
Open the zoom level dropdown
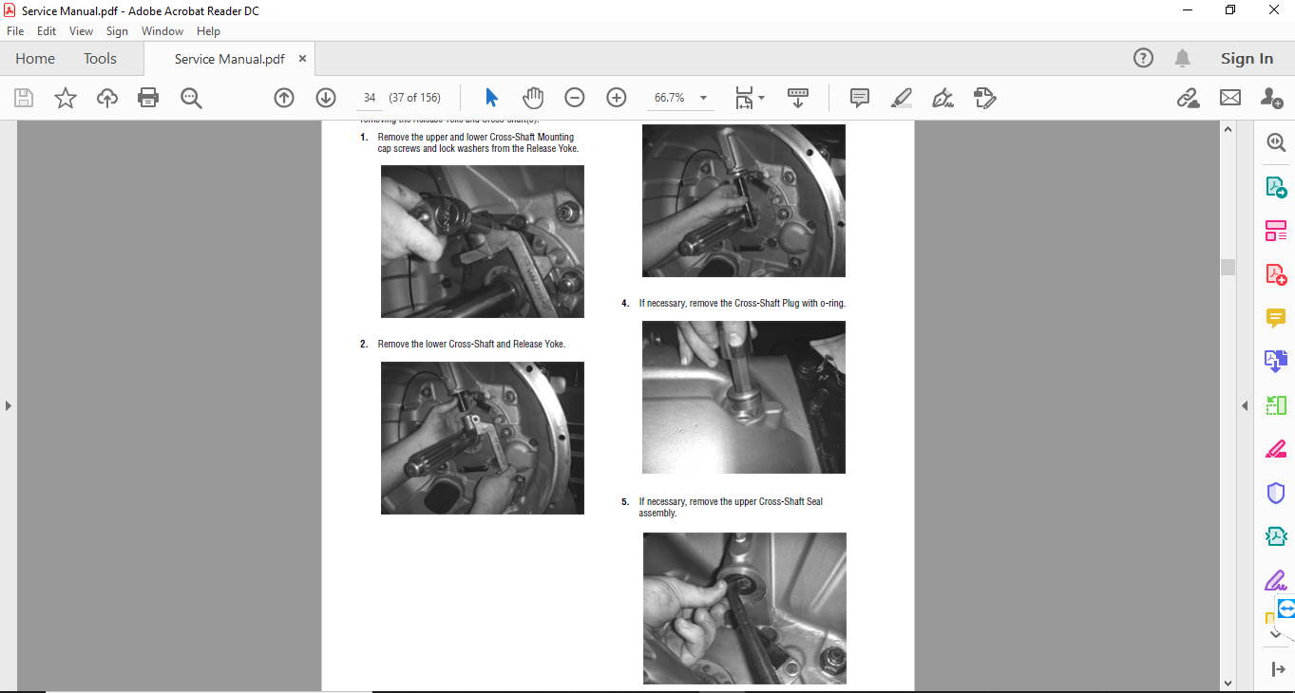click(x=703, y=98)
